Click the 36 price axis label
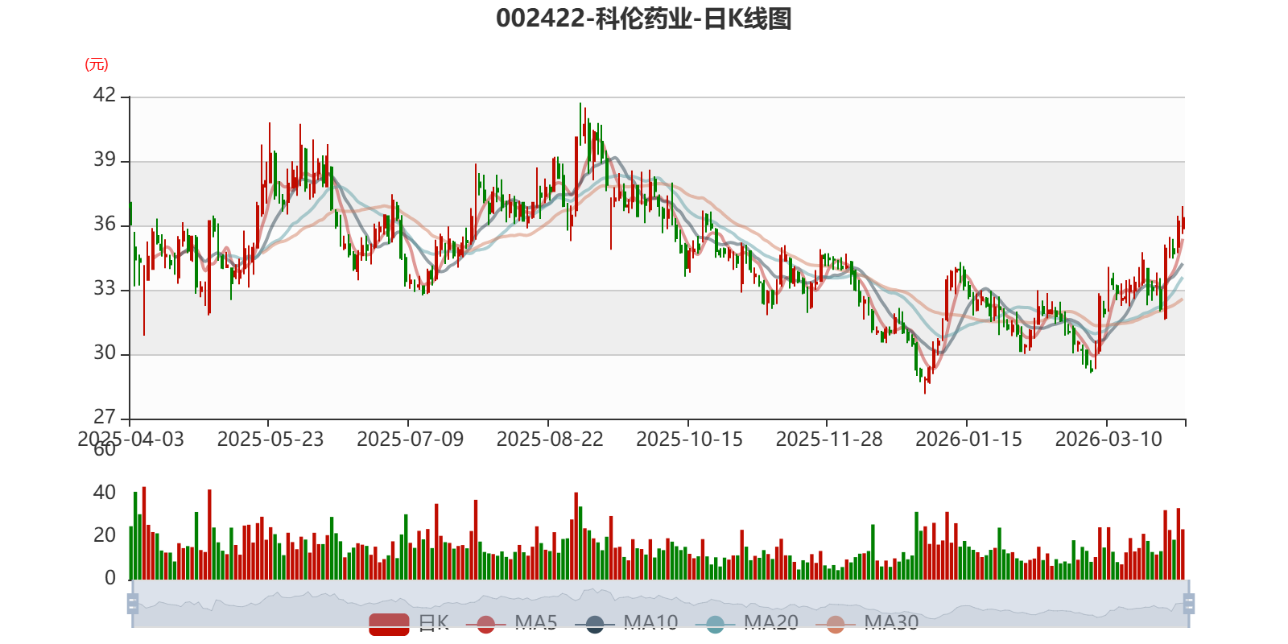Image resolution: width=1288 pixels, height=644 pixels. (x=105, y=224)
